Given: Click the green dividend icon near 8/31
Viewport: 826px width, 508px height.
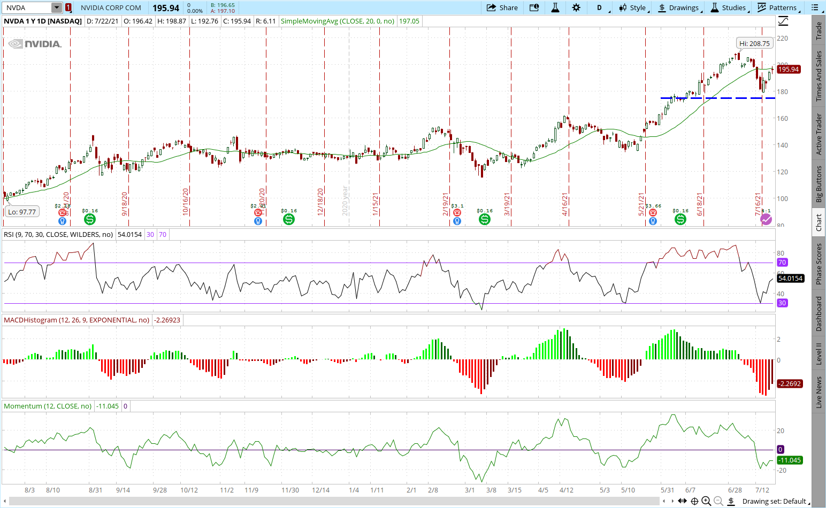Looking at the screenshot, I should (x=90, y=219).
